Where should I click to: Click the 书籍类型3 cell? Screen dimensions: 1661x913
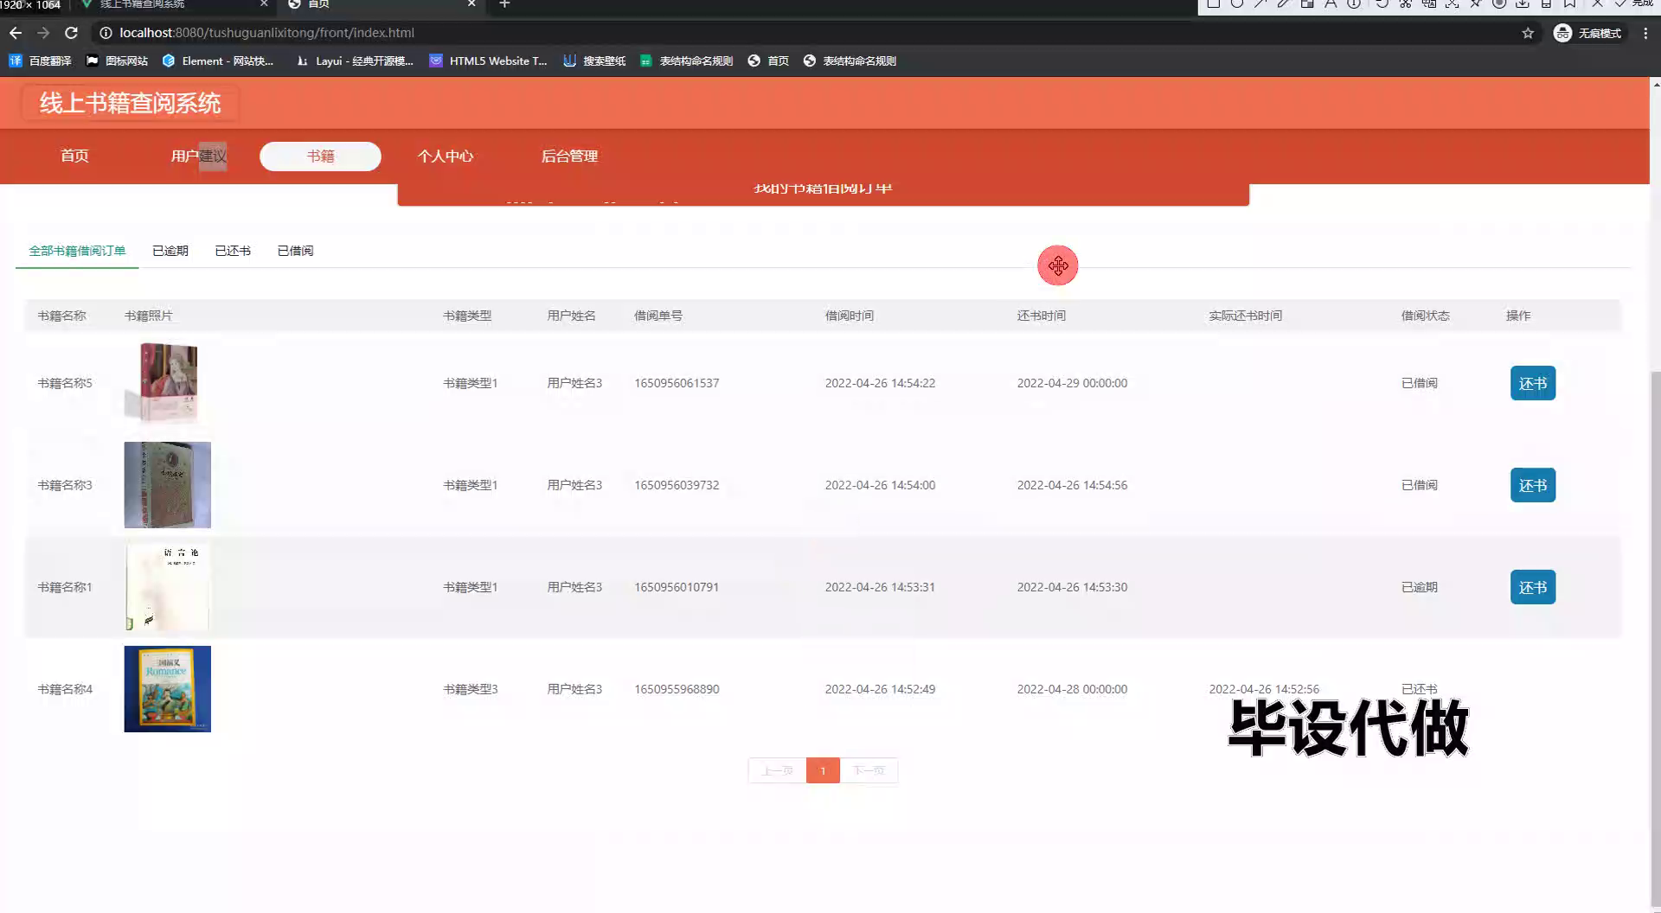471,689
